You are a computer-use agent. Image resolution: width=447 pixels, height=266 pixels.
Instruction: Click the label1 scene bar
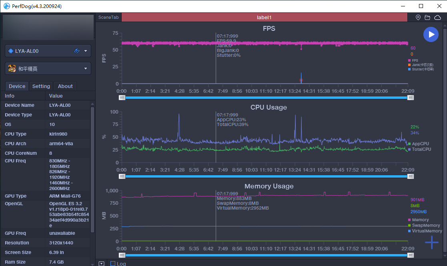[x=264, y=18]
